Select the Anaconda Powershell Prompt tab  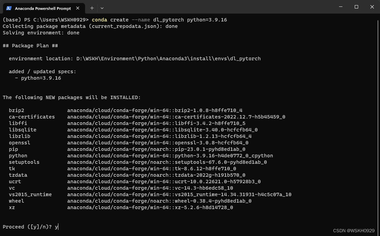click(x=44, y=8)
